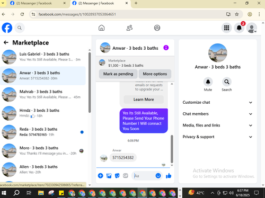Open Mahrab conversation
Image resolution: width=265 pixels, height=198 pixels.
tap(43, 94)
